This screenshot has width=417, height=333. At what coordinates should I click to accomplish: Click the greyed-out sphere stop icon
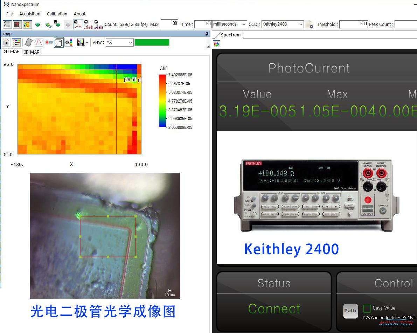[68, 25]
